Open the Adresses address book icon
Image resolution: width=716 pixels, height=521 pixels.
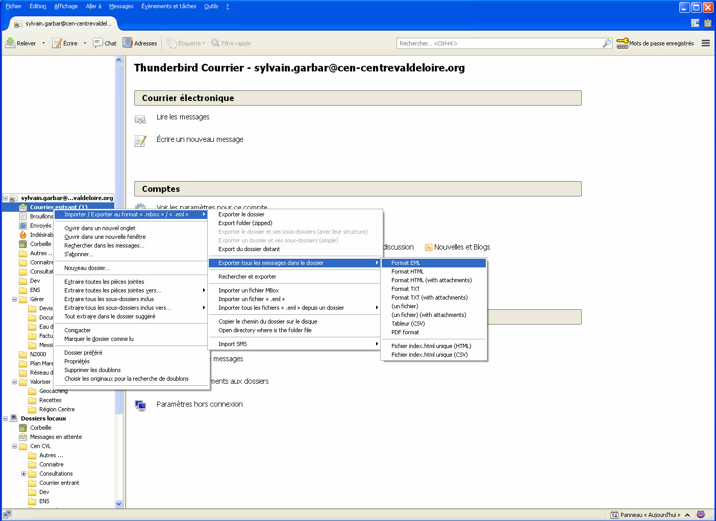[x=128, y=43]
